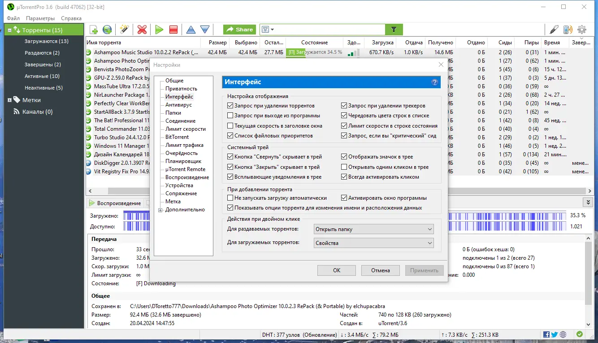
Task: Click the Торренты arrows icon in sidebar
Action: pos(17,30)
